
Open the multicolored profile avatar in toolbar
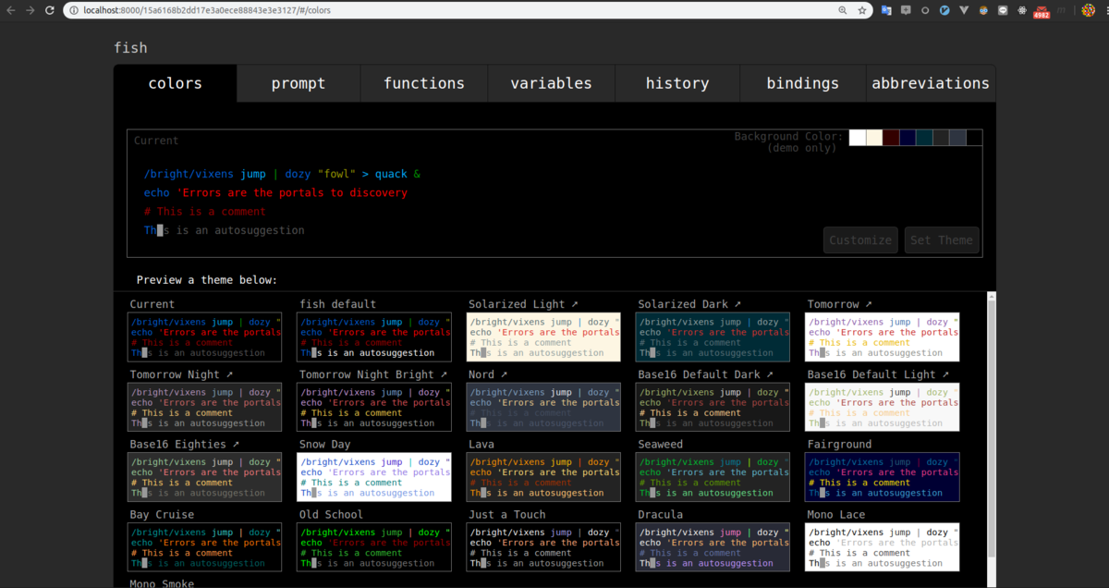click(x=1089, y=10)
